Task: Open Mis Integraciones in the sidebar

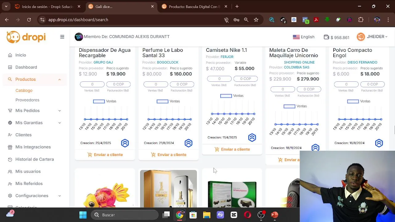Action: [x=33, y=147]
